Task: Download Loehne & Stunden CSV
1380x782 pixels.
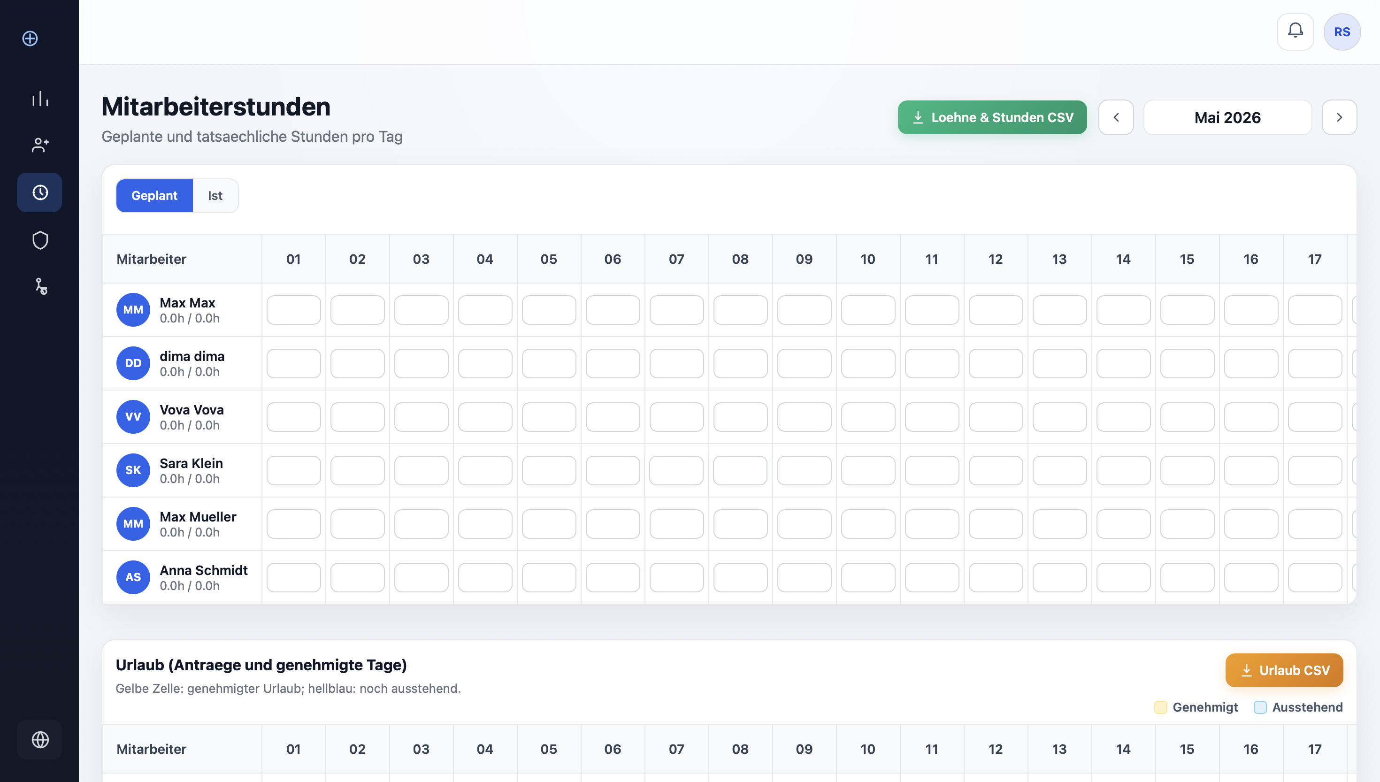Action: click(992, 117)
